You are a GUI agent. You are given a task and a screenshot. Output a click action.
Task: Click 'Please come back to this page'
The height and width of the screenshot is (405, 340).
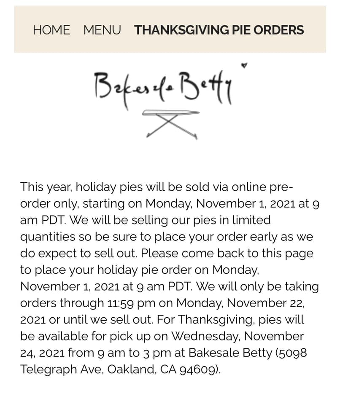tap(227, 253)
